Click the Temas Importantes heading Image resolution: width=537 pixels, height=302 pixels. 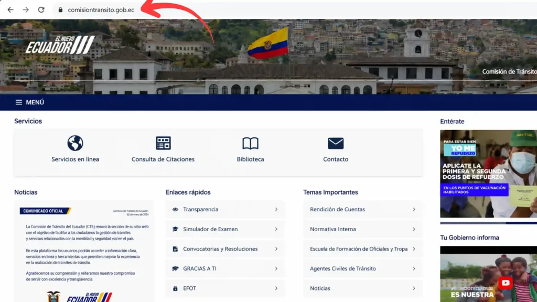pyautogui.click(x=330, y=192)
